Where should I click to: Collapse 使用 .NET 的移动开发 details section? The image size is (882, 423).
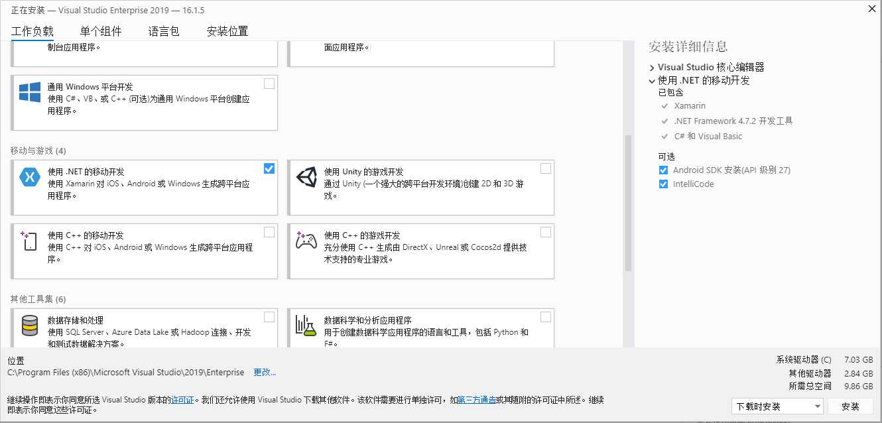pyautogui.click(x=652, y=81)
